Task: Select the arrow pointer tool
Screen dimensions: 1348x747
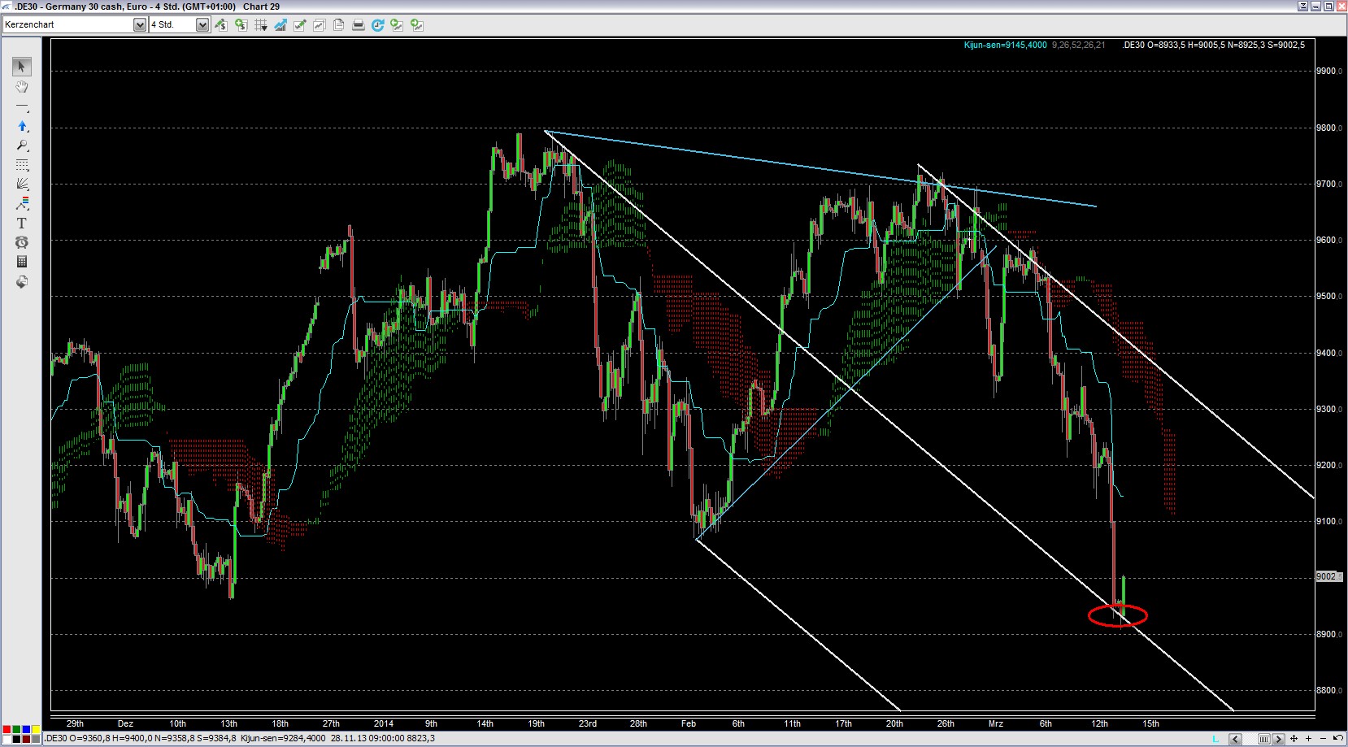Action: (x=22, y=66)
